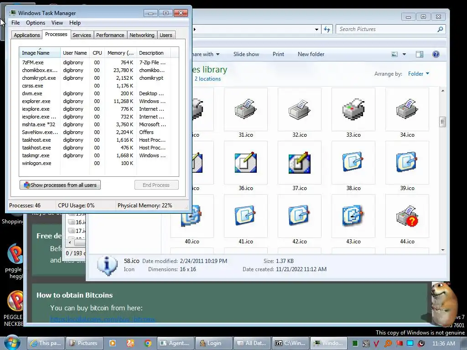The image size is (467, 350).
Task: Click the green CPU meter tray icon
Action: point(355,344)
